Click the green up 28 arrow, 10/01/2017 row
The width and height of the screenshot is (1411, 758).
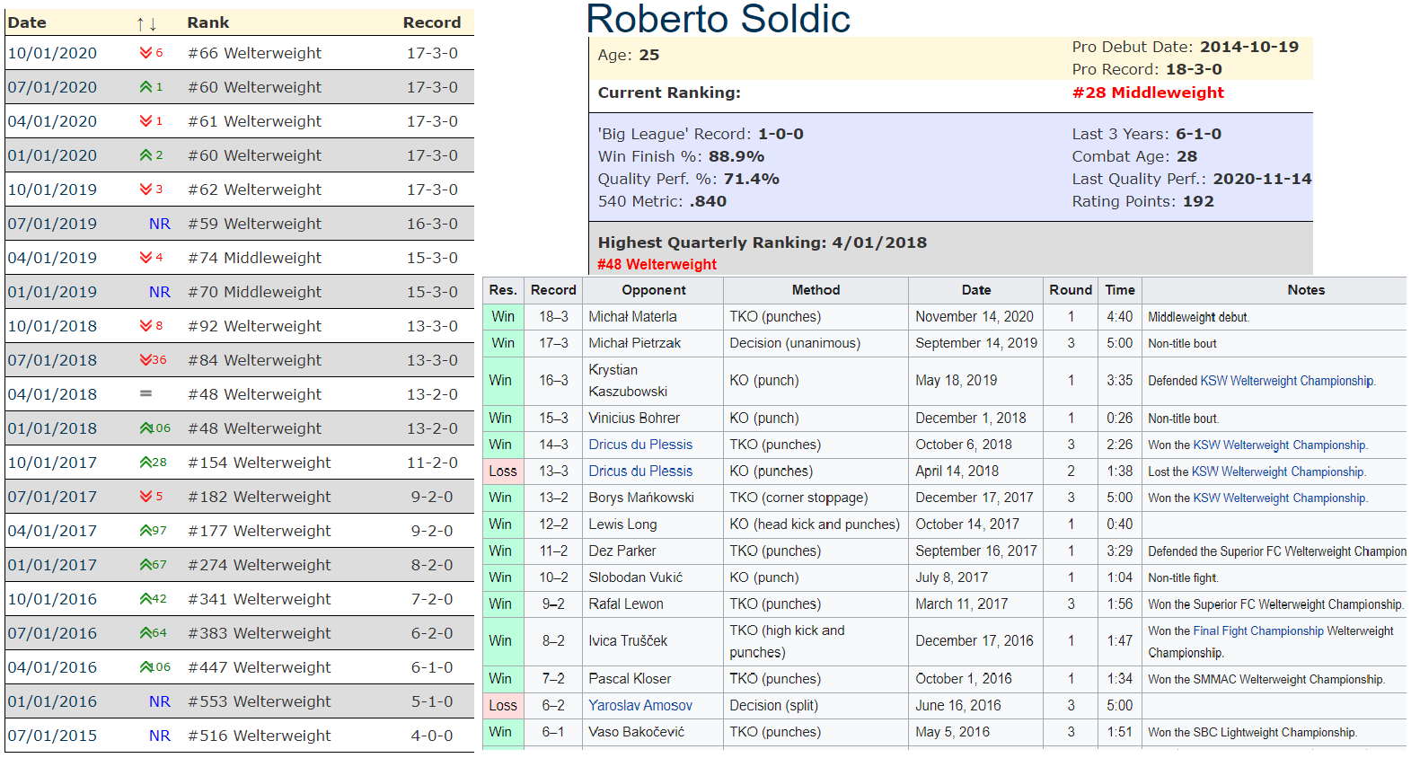146,463
